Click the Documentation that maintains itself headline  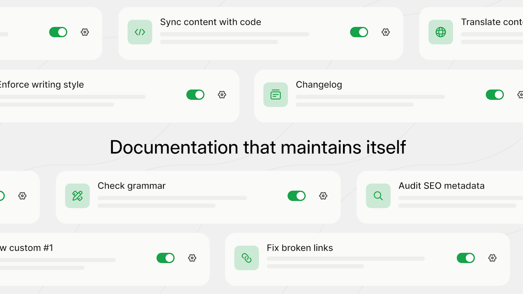(x=258, y=147)
